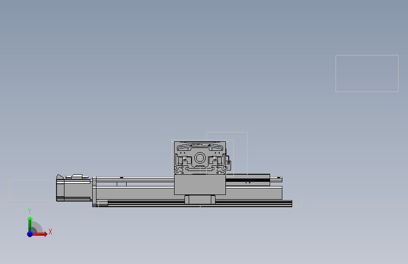Click the blue Z axis ball of triad
Screen dimensions: 408x264
(30, 234)
